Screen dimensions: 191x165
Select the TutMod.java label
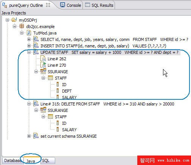[45, 33]
